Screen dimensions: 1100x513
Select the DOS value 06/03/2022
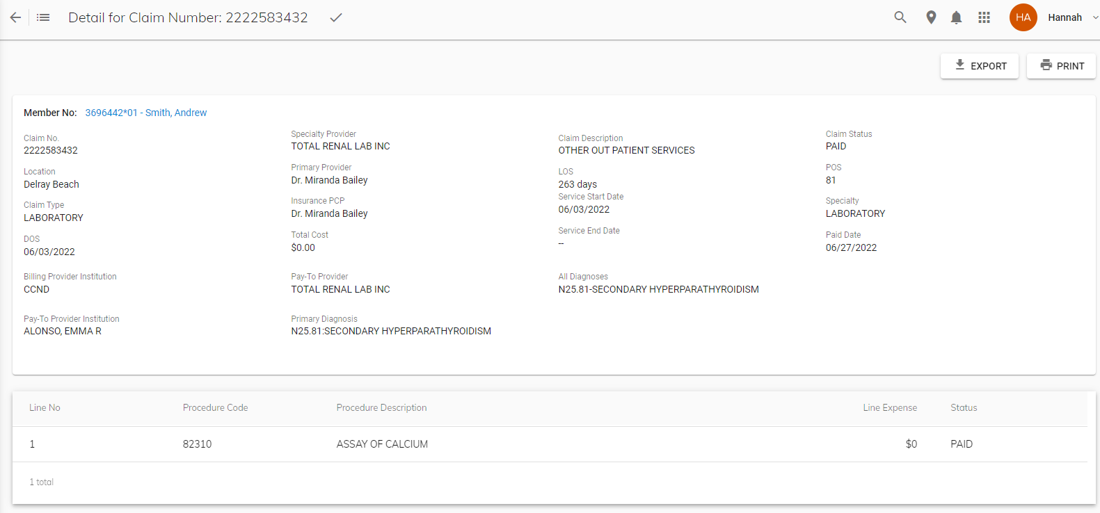click(49, 252)
